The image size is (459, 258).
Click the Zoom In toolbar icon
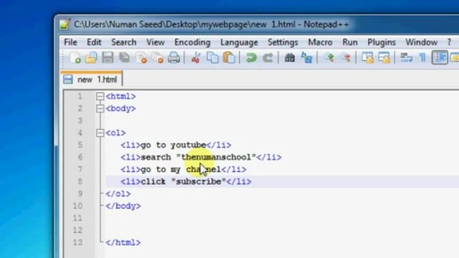tap(329, 57)
